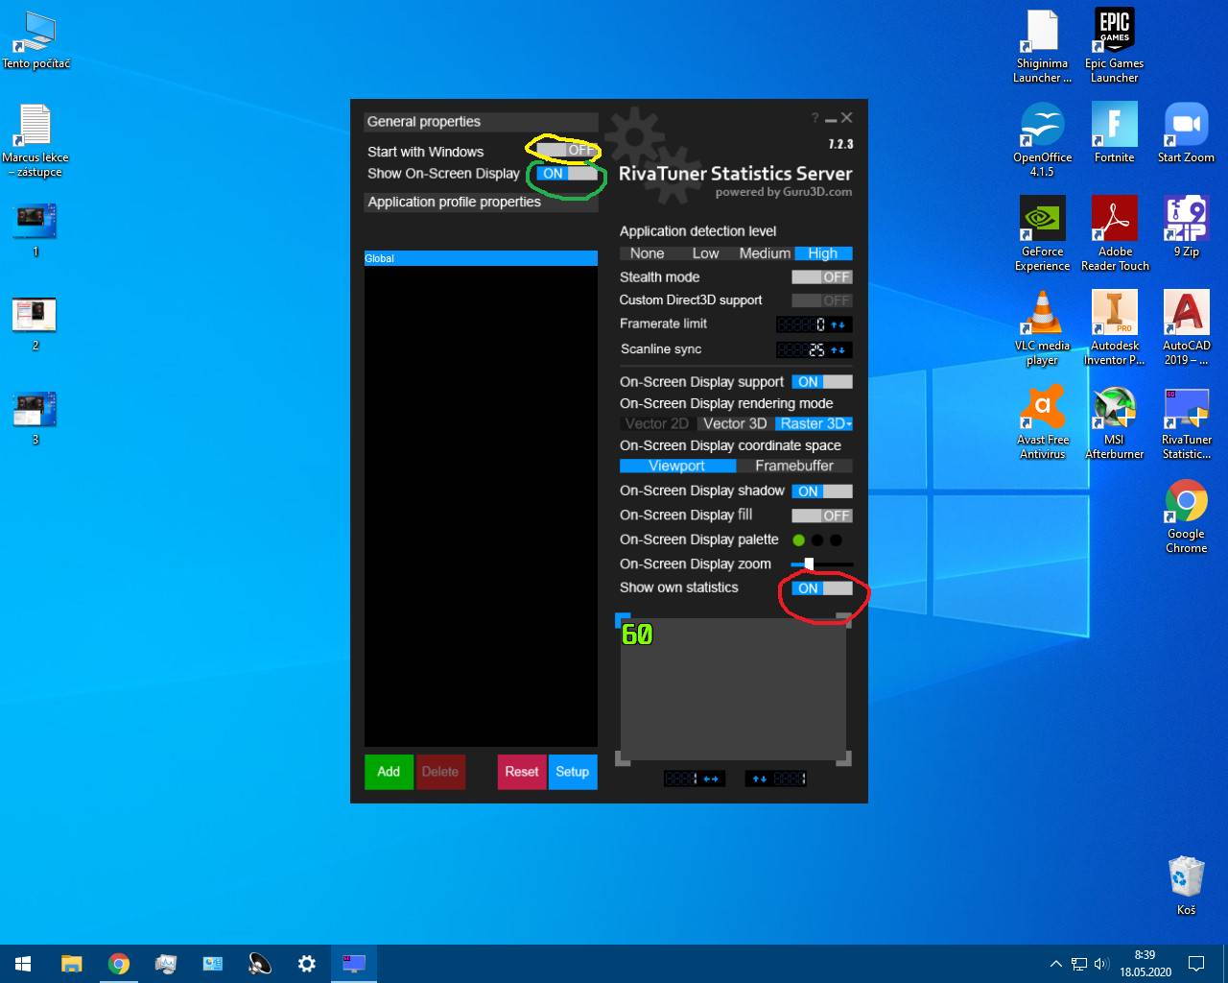
Task: Open RivaTuner Statistics desktop shortcut
Action: click(1186, 422)
